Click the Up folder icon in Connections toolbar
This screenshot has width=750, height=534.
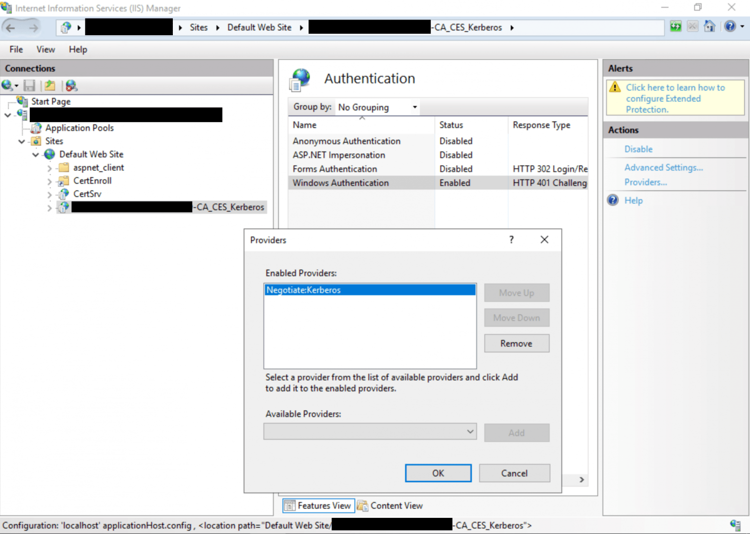[49, 85]
